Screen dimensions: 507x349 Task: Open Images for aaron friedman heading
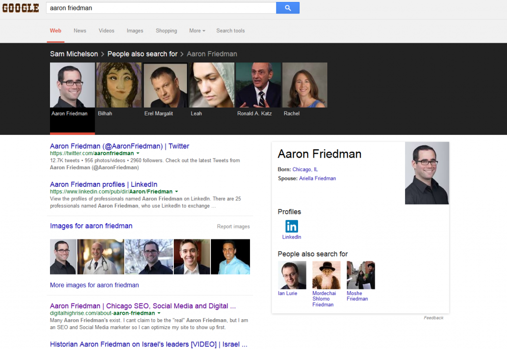pyautogui.click(x=91, y=226)
